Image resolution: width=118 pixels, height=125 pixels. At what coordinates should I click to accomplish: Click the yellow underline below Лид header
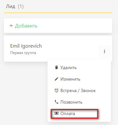pos(58,13)
